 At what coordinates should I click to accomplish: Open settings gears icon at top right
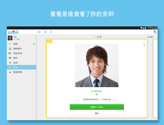[155, 32]
